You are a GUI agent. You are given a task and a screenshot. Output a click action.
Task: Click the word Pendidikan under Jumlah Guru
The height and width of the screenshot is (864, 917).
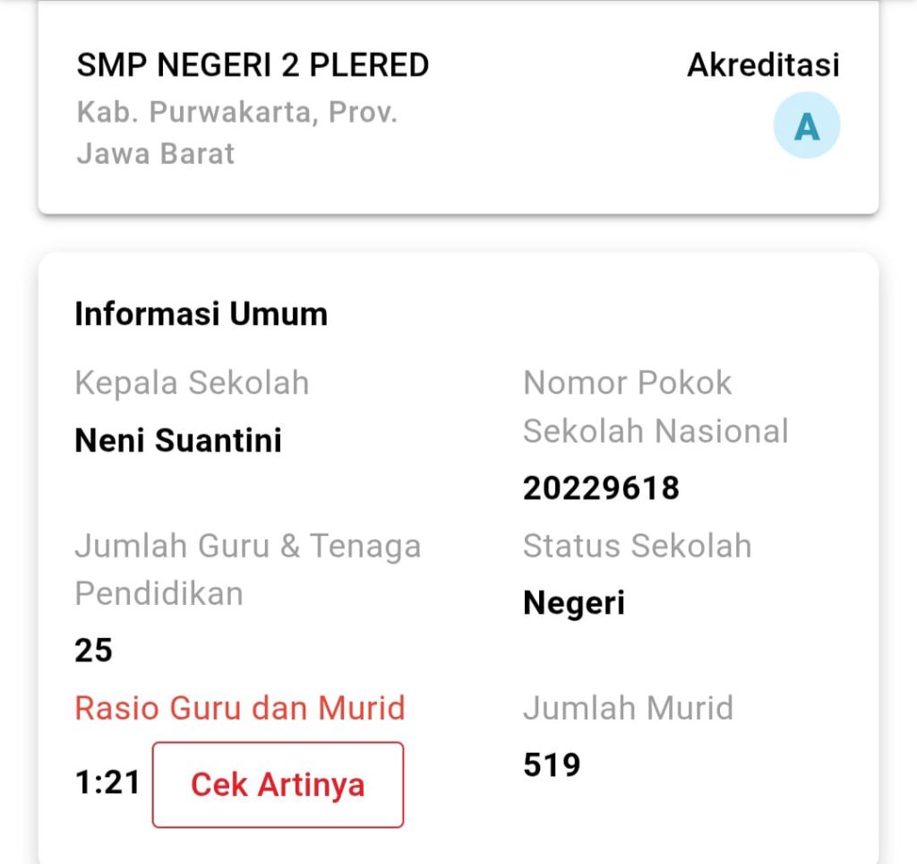[159, 593]
